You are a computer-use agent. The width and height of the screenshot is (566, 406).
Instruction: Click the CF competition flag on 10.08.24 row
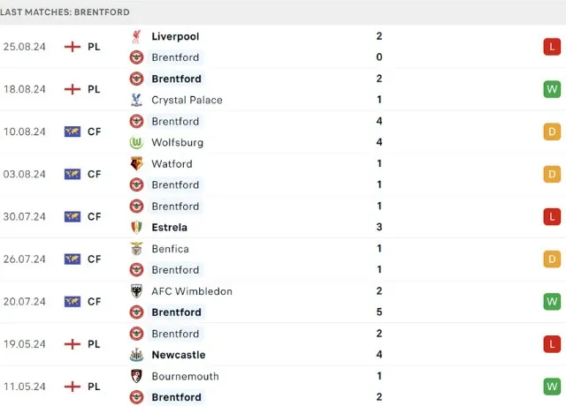coord(73,132)
